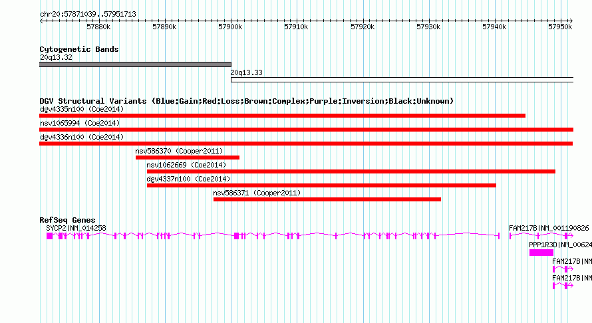
Task: Click the red bar for nsv1065994
Action: click(306, 130)
